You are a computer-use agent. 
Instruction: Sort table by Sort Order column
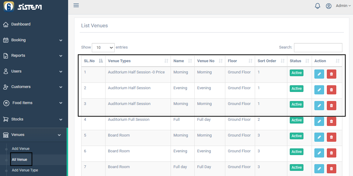[271, 61]
